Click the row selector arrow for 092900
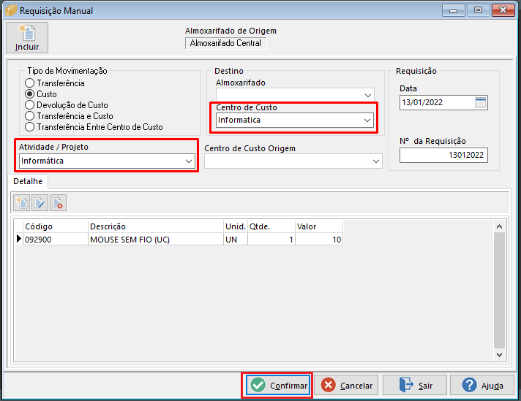Screen dimensions: 521x401 pos(19,239)
